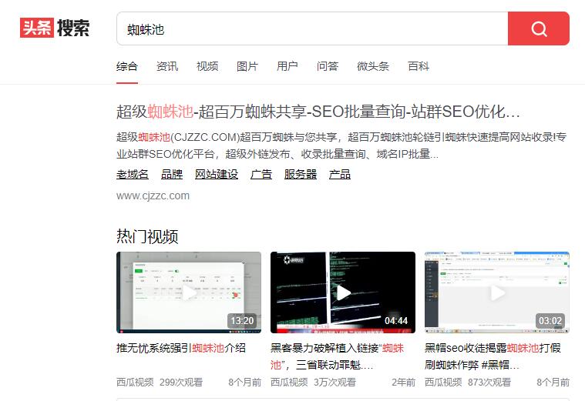The image size is (585, 401).
Task: Open the 品牌 sublink
Action: point(172,174)
